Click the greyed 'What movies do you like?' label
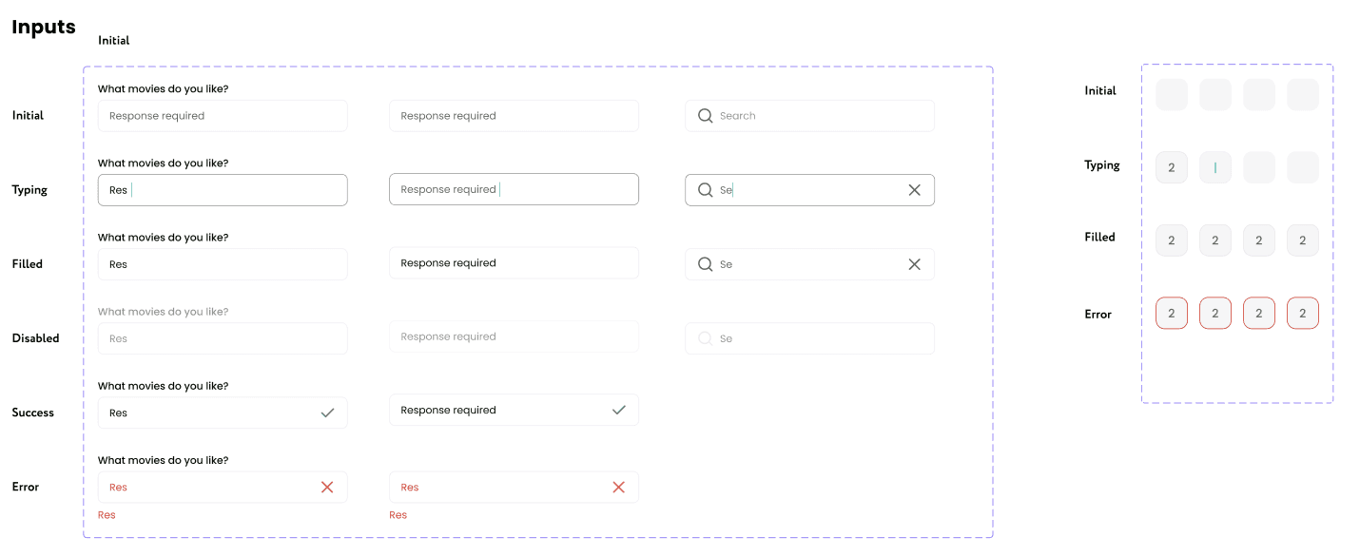1360x557 pixels. pos(163,312)
